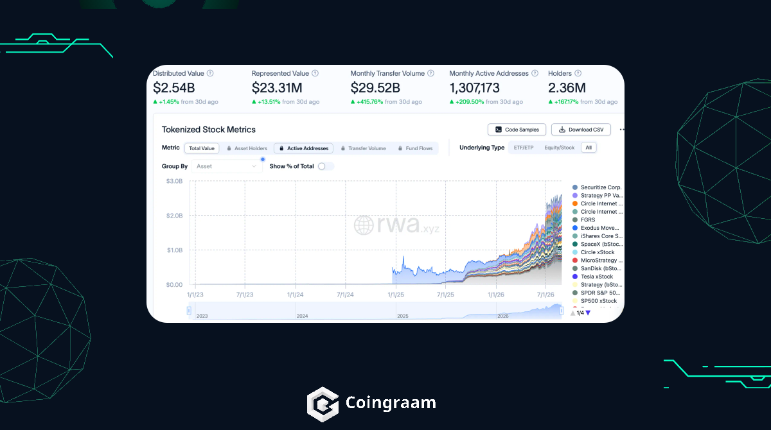Select the Asset Holders metric tab
This screenshot has width=771, height=430.
246,148
